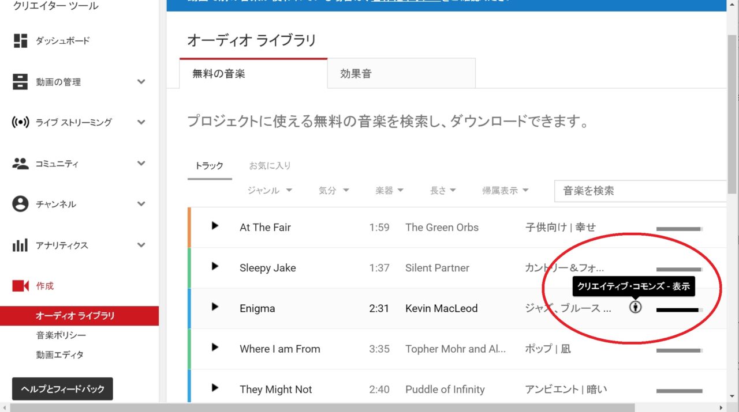This screenshot has height=412, width=739.
Task: Open the 帰属表示 attribution filter dropdown
Action: click(x=505, y=191)
